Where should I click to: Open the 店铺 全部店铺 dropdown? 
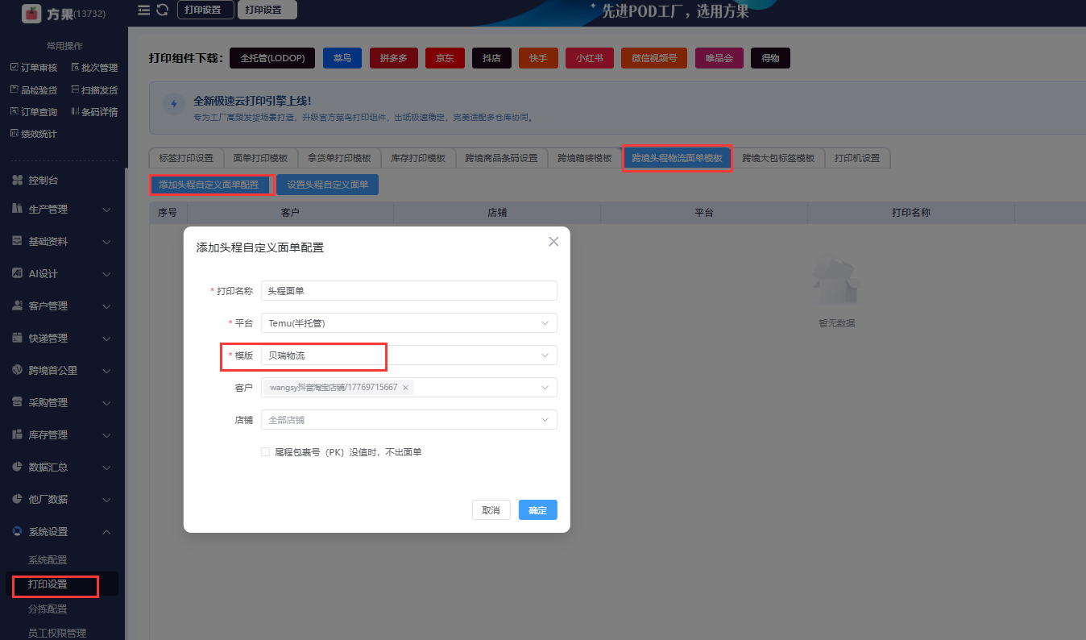409,420
